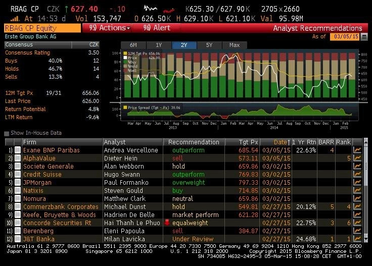Open the Actions dropdown menu
The image size is (372, 266).
pos(109,28)
